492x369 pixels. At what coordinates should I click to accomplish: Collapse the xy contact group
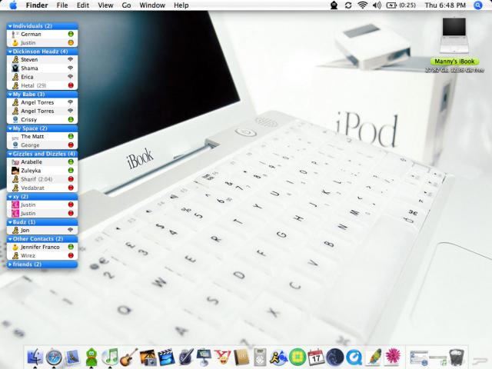[x=10, y=197]
